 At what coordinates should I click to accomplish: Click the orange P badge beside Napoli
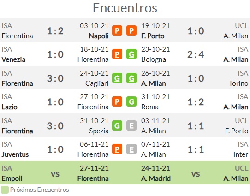click(x=117, y=30)
